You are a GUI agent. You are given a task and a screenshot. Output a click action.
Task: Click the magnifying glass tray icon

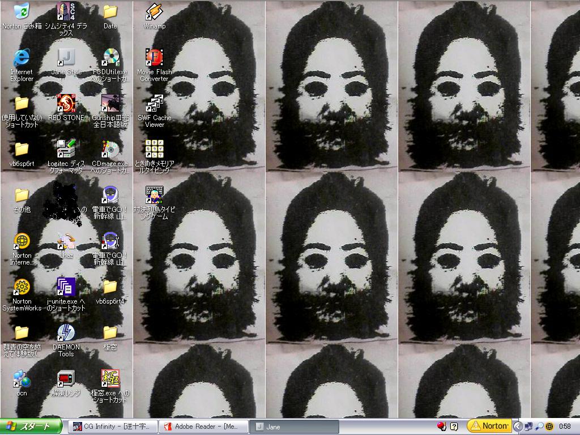539,427
